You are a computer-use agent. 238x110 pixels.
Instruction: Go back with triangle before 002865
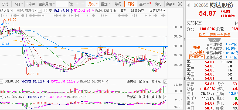point(189,5)
